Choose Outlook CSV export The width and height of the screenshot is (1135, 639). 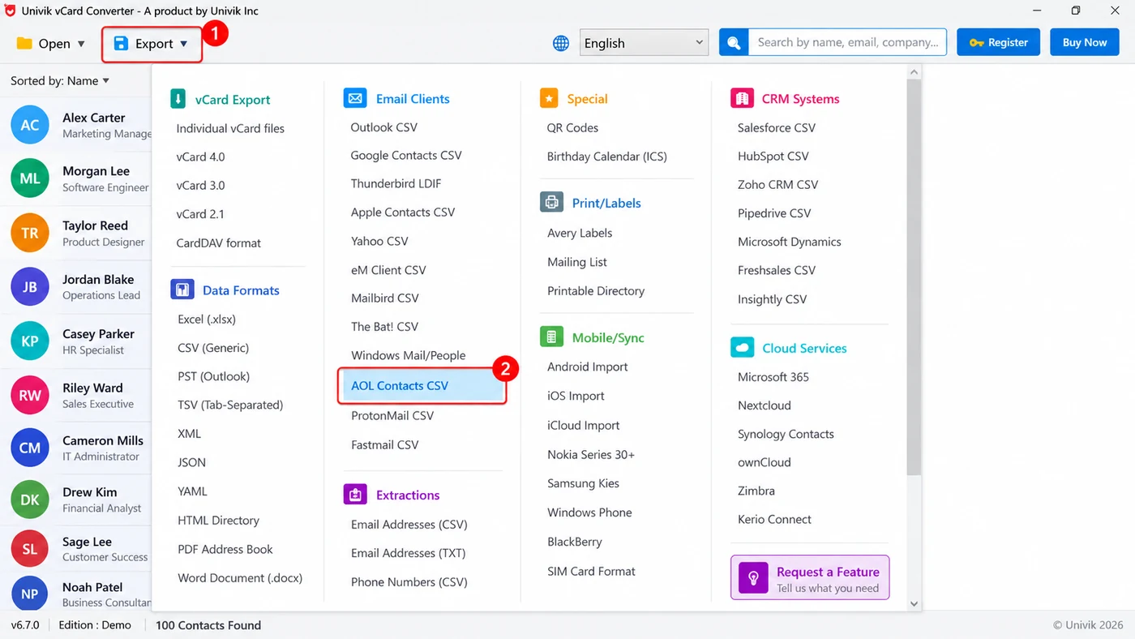pos(384,127)
